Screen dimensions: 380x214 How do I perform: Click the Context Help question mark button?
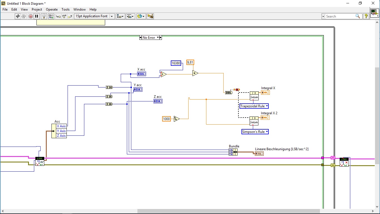coord(366,16)
